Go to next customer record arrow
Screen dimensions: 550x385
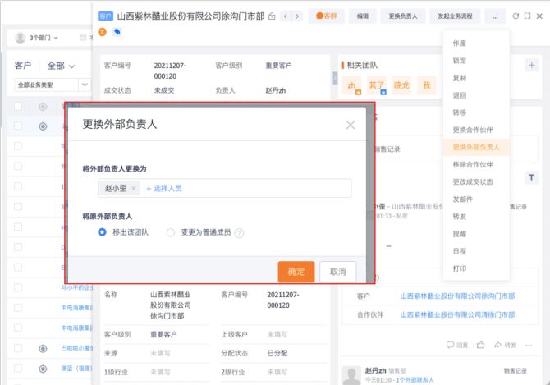click(x=298, y=16)
